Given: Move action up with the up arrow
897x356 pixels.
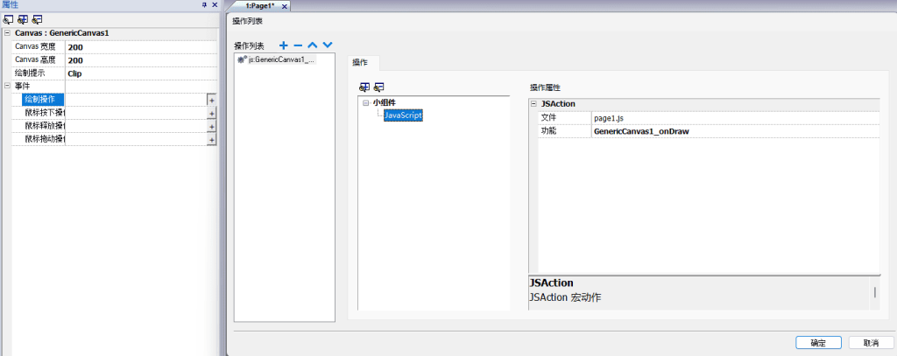Looking at the screenshot, I should click(x=313, y=45).
